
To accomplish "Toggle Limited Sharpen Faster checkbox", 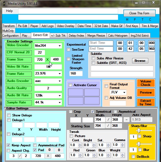I will pyautogui.click(x=68, y=59).
